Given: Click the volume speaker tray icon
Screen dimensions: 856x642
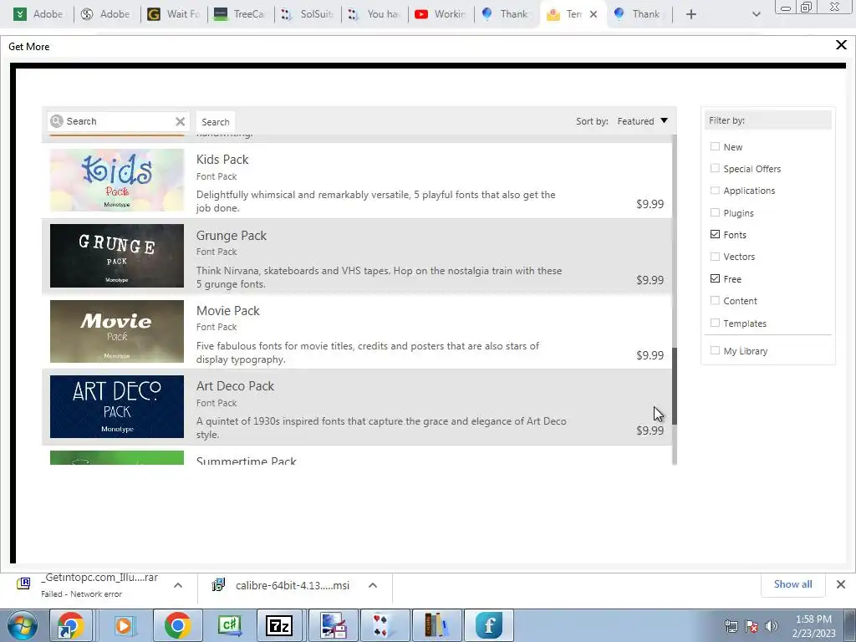Looking at the screenshot, I should [771, 626].
